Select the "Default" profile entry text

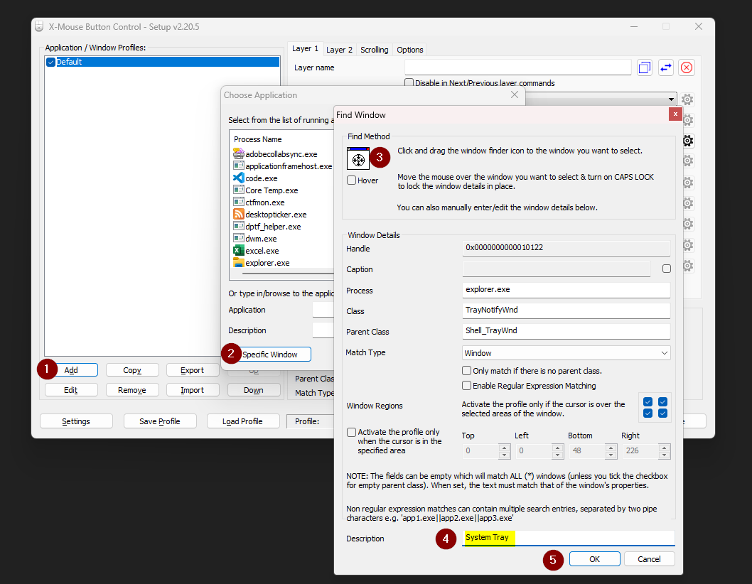(69, 62)
